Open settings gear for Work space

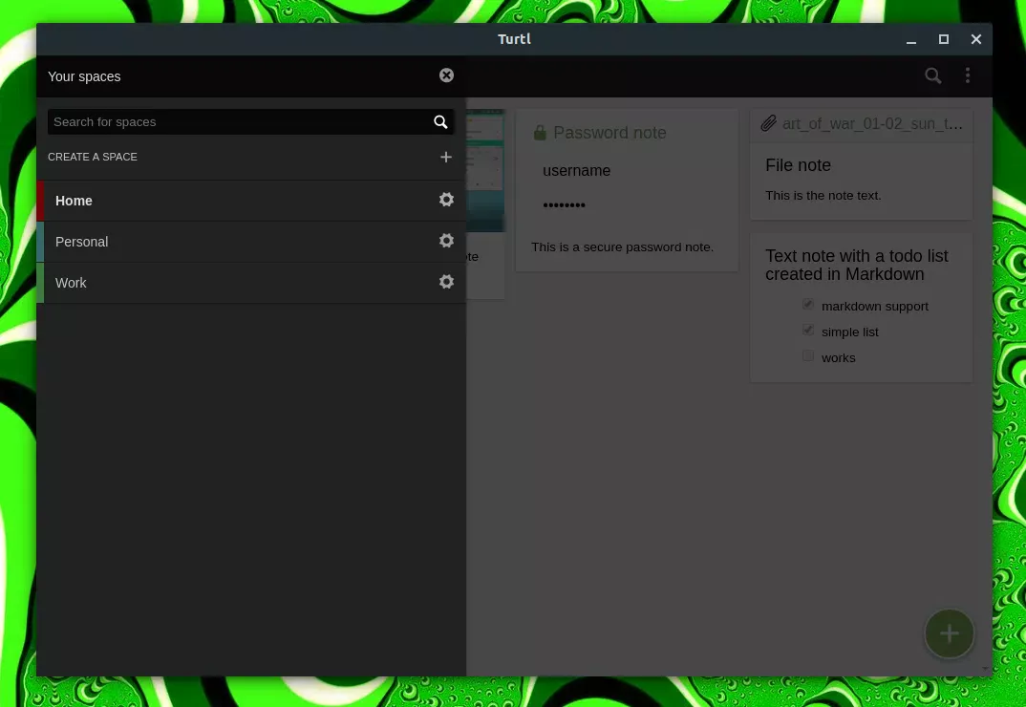pyautogui.click(x=446, y=282)
